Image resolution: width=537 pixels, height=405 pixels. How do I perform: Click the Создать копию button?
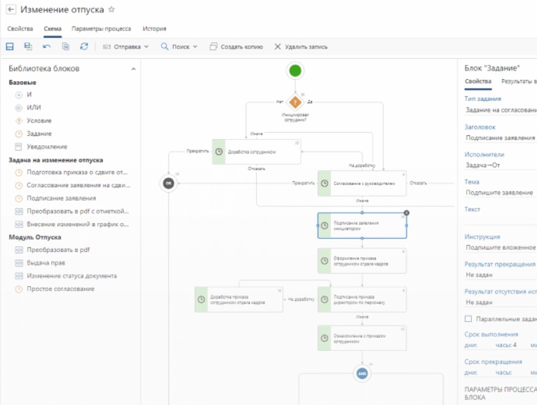pyautogui.click(x=236, y=47)
